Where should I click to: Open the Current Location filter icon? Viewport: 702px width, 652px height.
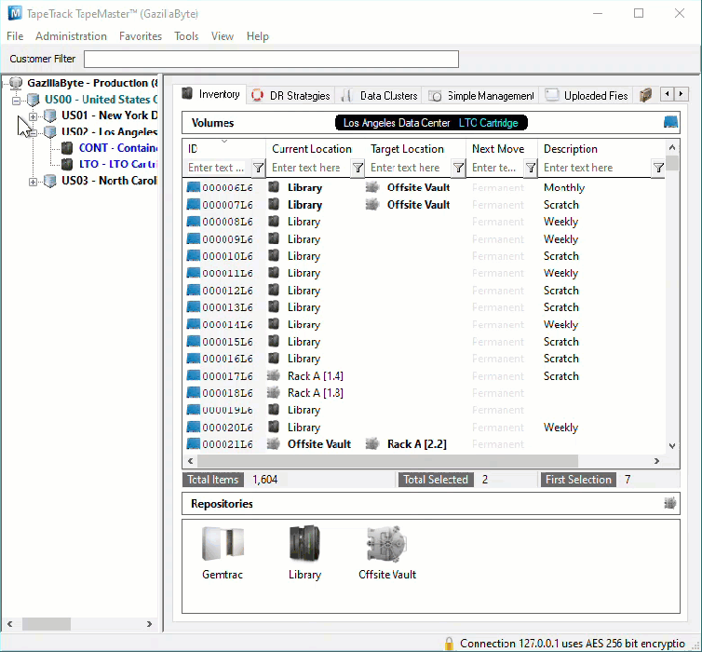click(358, 168)
